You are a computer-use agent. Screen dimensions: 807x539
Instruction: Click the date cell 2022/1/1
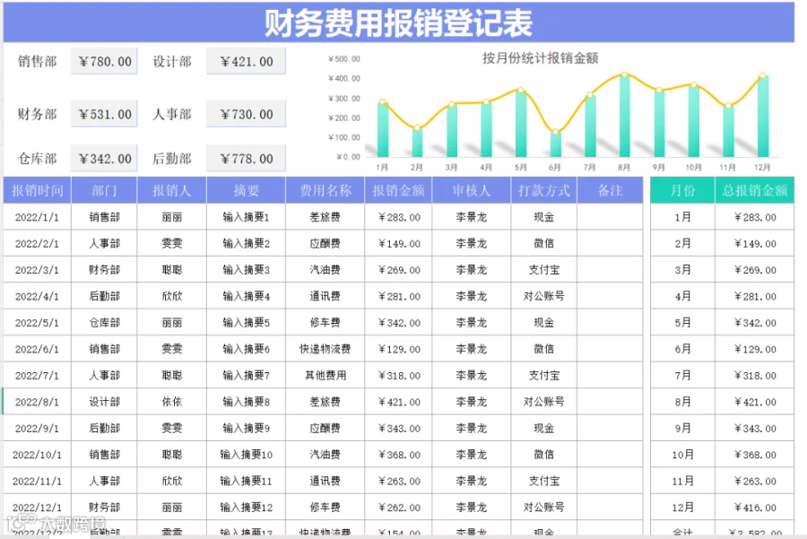(37, 217)
